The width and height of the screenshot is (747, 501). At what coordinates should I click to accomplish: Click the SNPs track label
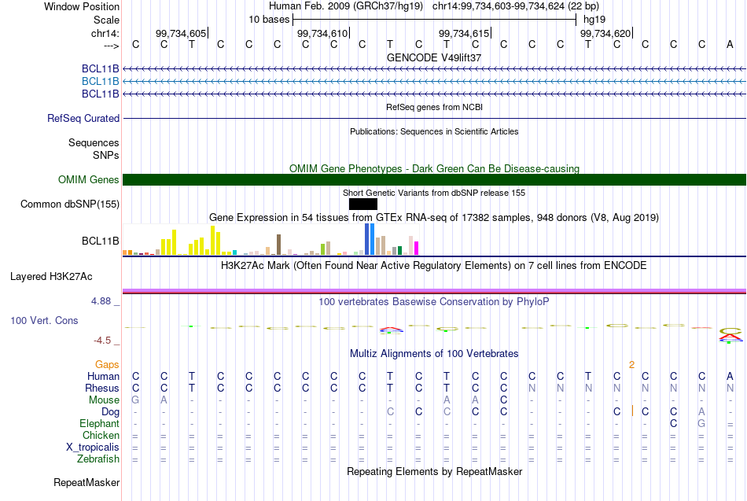(x=106, y=156)
